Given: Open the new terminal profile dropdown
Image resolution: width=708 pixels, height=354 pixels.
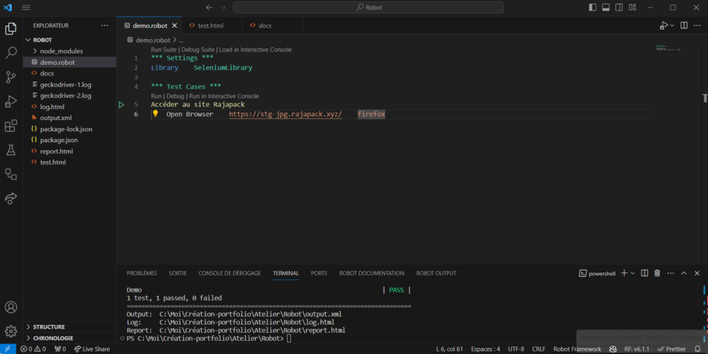Looking at the screenshot, I should (633, 273).
